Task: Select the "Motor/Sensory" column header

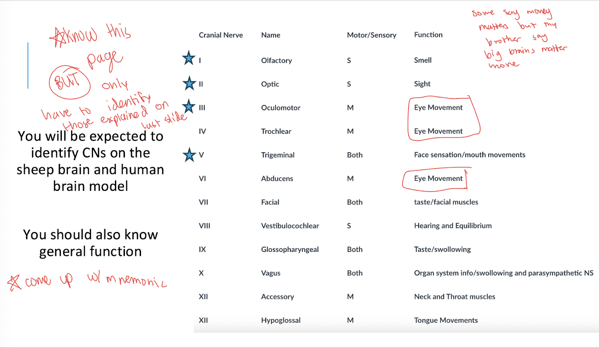Action: click(x=372, y=35)
